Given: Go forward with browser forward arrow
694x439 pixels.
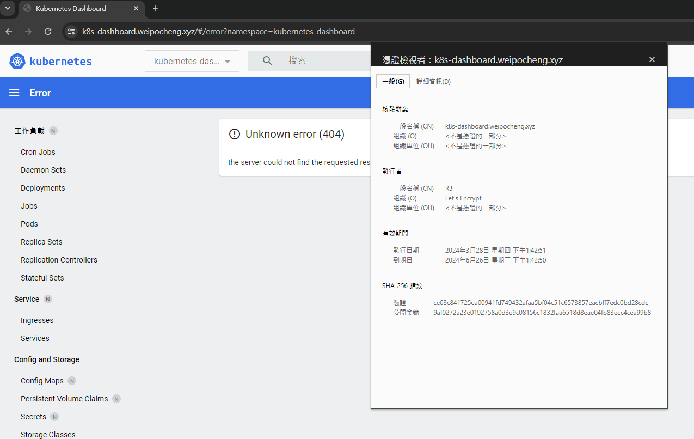Looking at the screenshot, I should (28, 32).
